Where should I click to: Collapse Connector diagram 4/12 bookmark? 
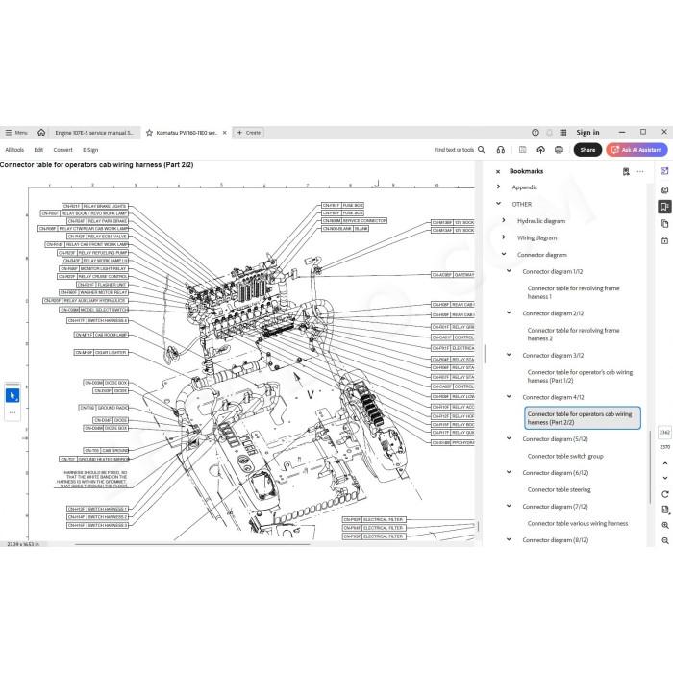509,396
